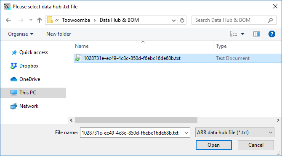Click the horizontal scrollbar right arrow
The image size is (282, 156).
[x=278, y=120]
